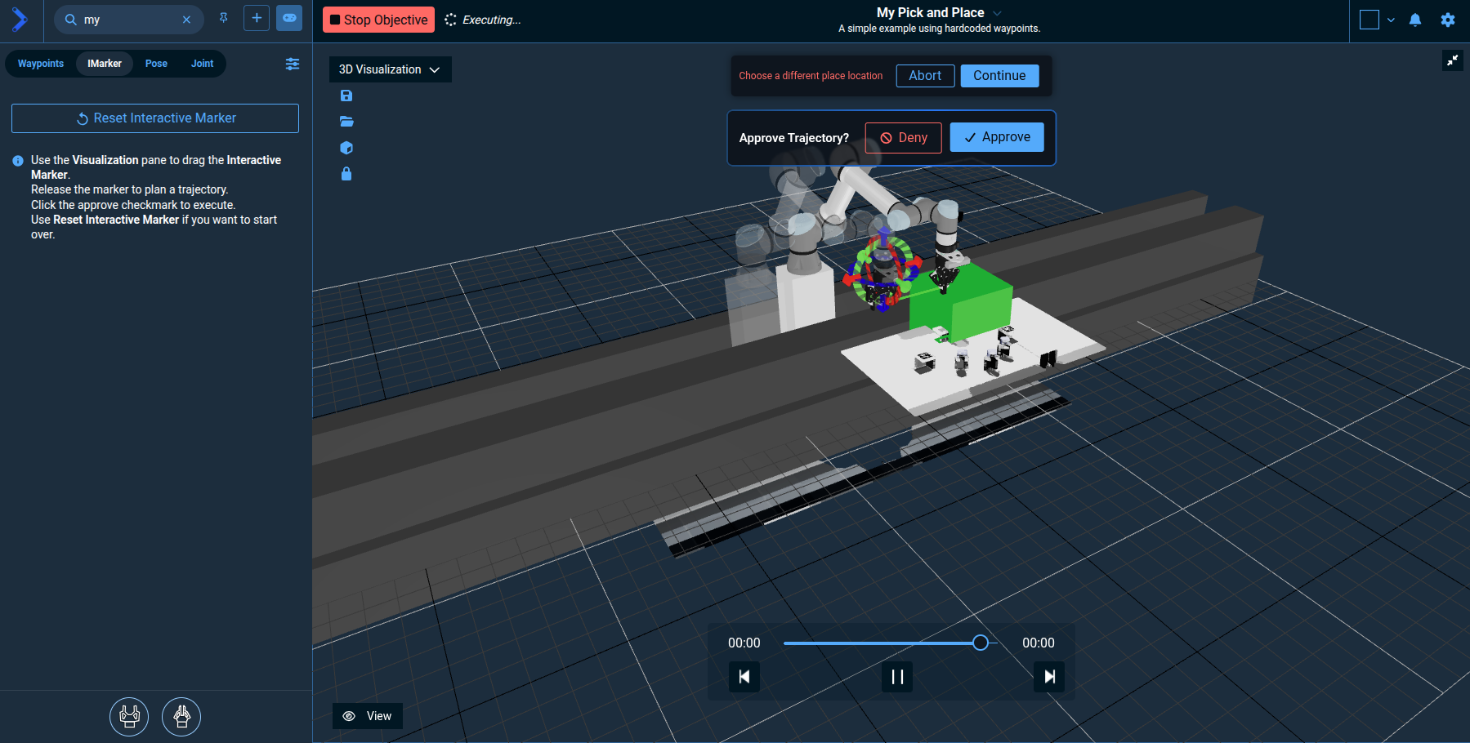1470x743 pixels.
Task: Click the trajectory playback slider handle
Action: tap(981, 643)
